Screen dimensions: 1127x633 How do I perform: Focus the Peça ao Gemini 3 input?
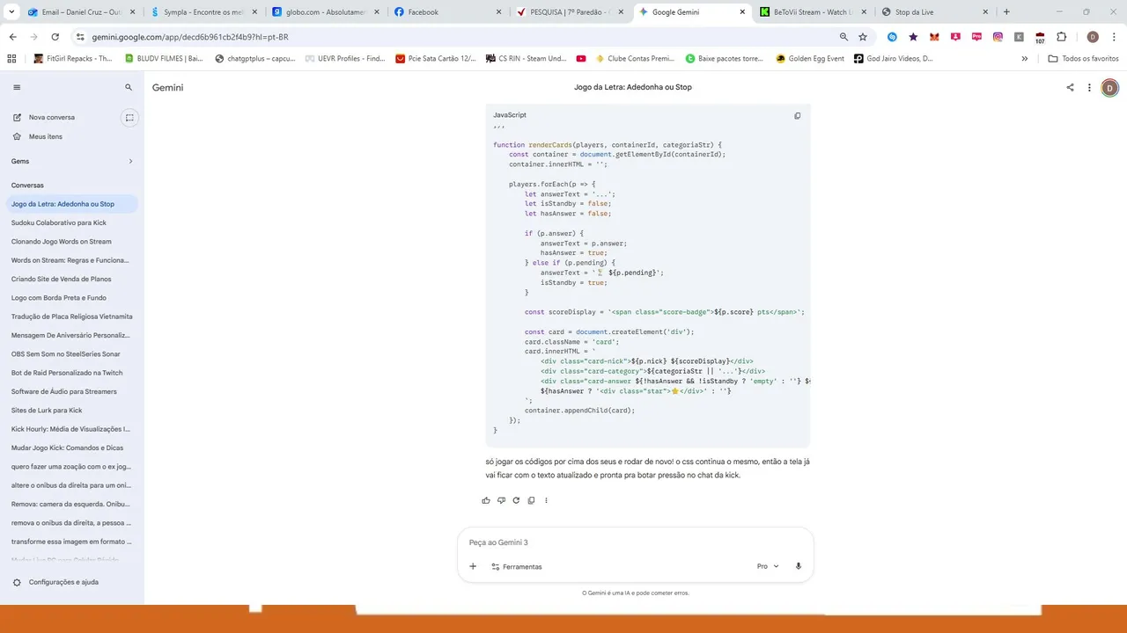point(636,542)
